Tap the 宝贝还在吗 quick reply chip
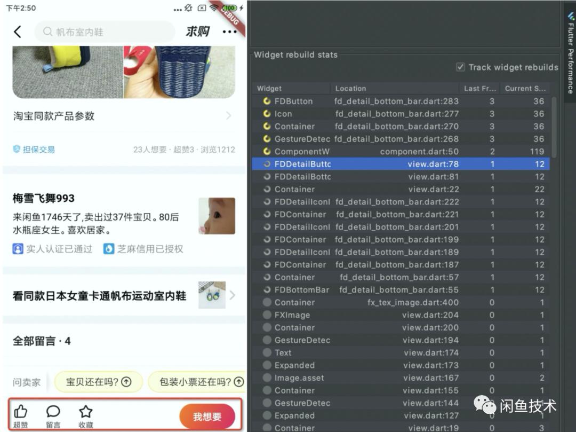Viewport: 576px width, 432px height. point(98,382)
